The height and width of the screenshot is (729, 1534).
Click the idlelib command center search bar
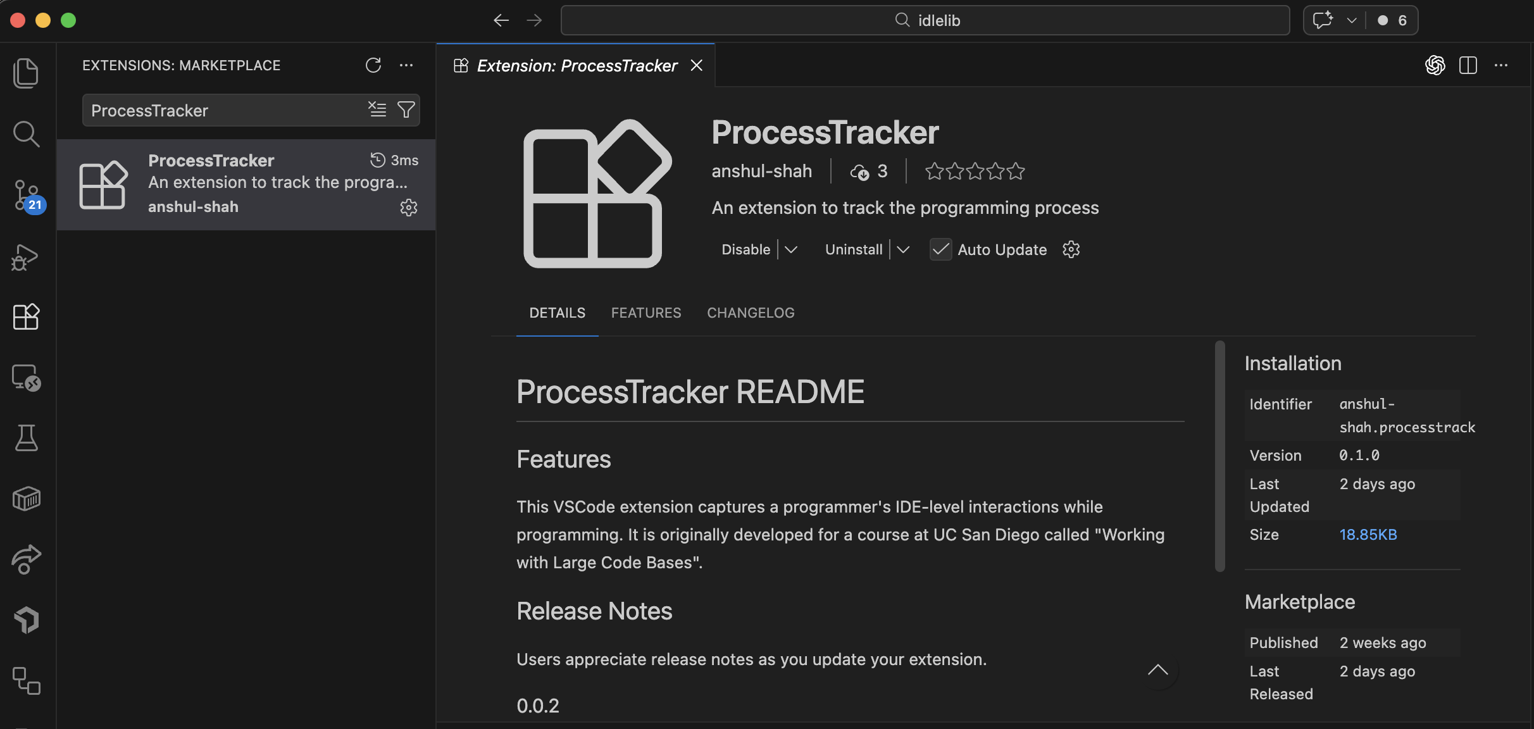tap(925, 20)
